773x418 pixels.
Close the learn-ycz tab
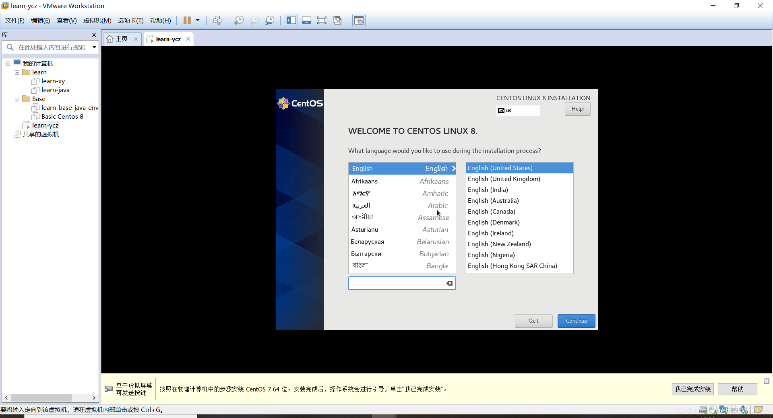tap(188, 39)
